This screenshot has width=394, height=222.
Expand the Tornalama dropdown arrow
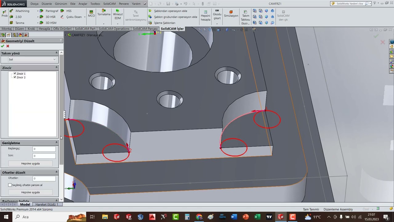click(104, 24)
